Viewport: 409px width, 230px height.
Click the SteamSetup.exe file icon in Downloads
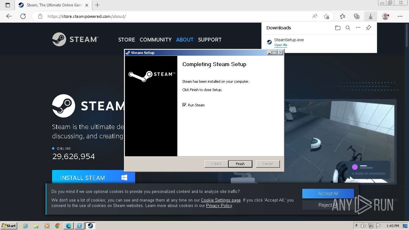[x=269, y=42]
